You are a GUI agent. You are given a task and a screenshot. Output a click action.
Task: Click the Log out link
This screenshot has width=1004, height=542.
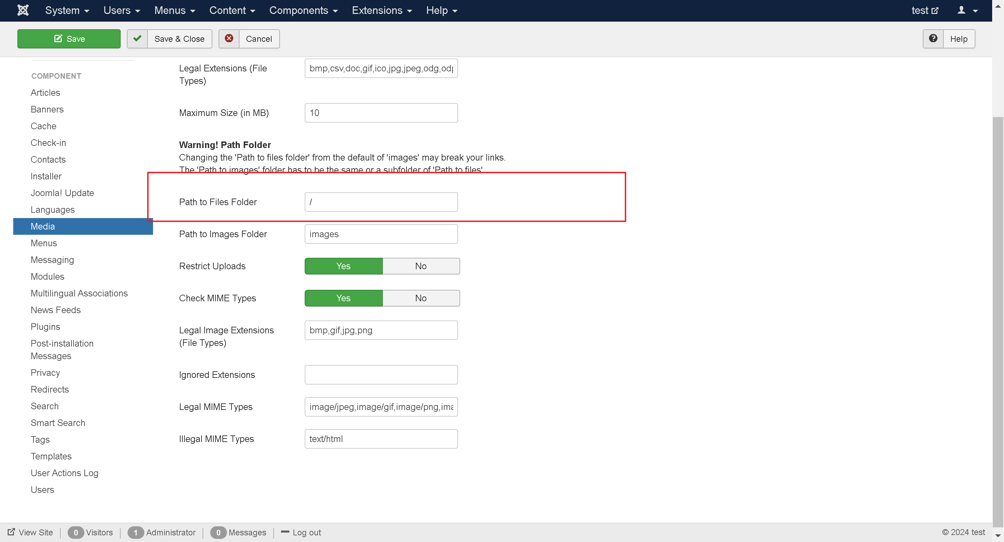point(301,532)
